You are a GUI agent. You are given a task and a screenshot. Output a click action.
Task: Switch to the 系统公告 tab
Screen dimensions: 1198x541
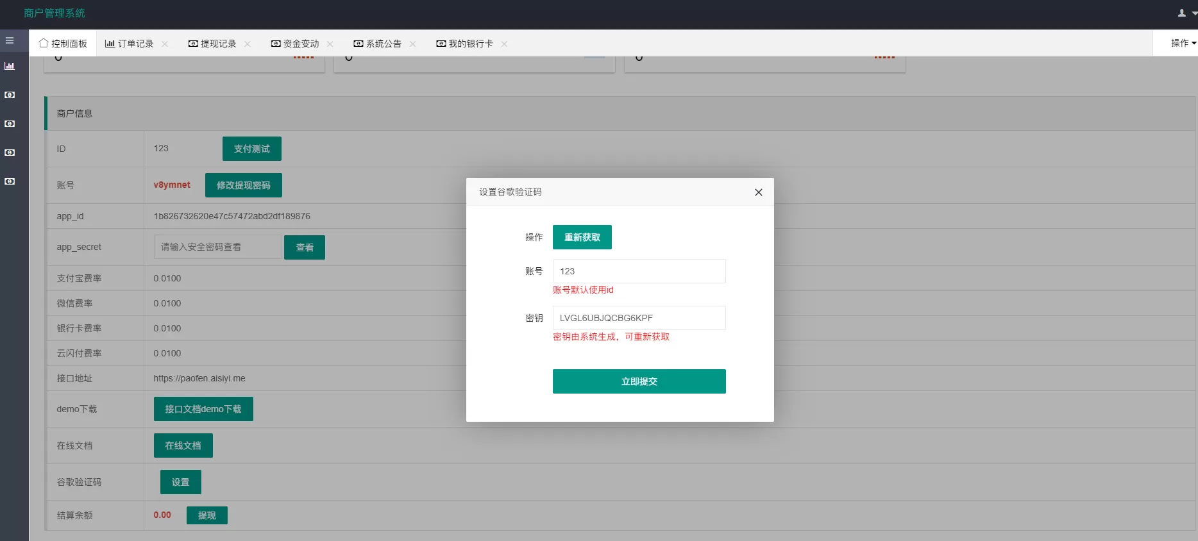pyautogui.click(x=378, y=44)
